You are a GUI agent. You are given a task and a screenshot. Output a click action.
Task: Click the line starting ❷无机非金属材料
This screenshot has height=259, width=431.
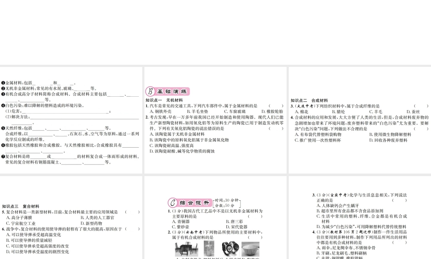coord(49,88)
